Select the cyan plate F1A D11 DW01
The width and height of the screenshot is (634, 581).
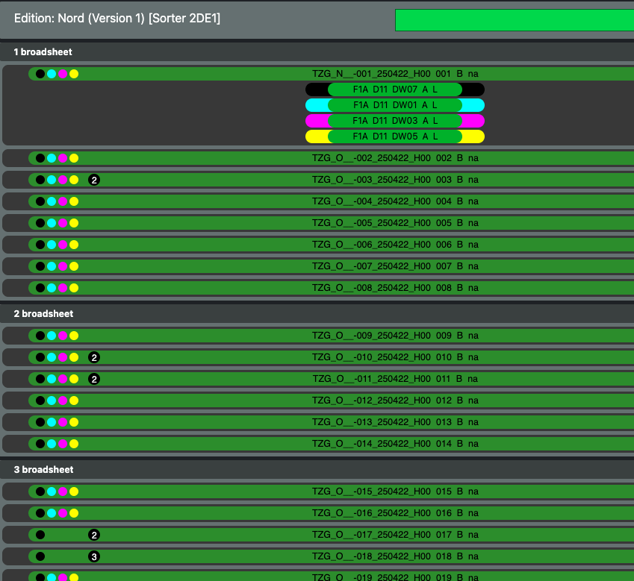pyautogui.click(x=394, y=105)
